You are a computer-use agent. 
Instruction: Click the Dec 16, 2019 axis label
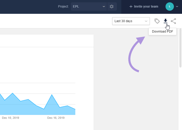(x=56, y=118)
